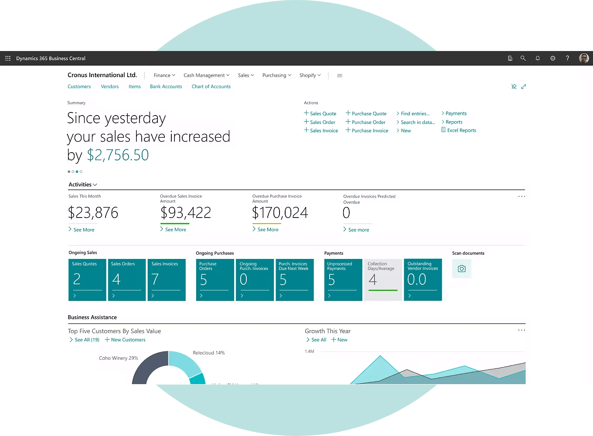Open the Purchasing dropdown menu
593x436 pixels.
click(x=277, y=75)
